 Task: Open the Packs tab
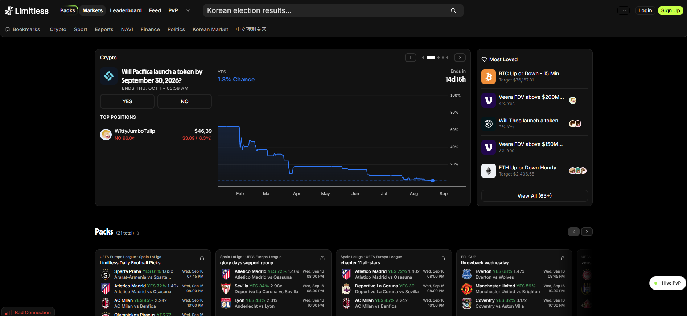[x=68, y=10]
